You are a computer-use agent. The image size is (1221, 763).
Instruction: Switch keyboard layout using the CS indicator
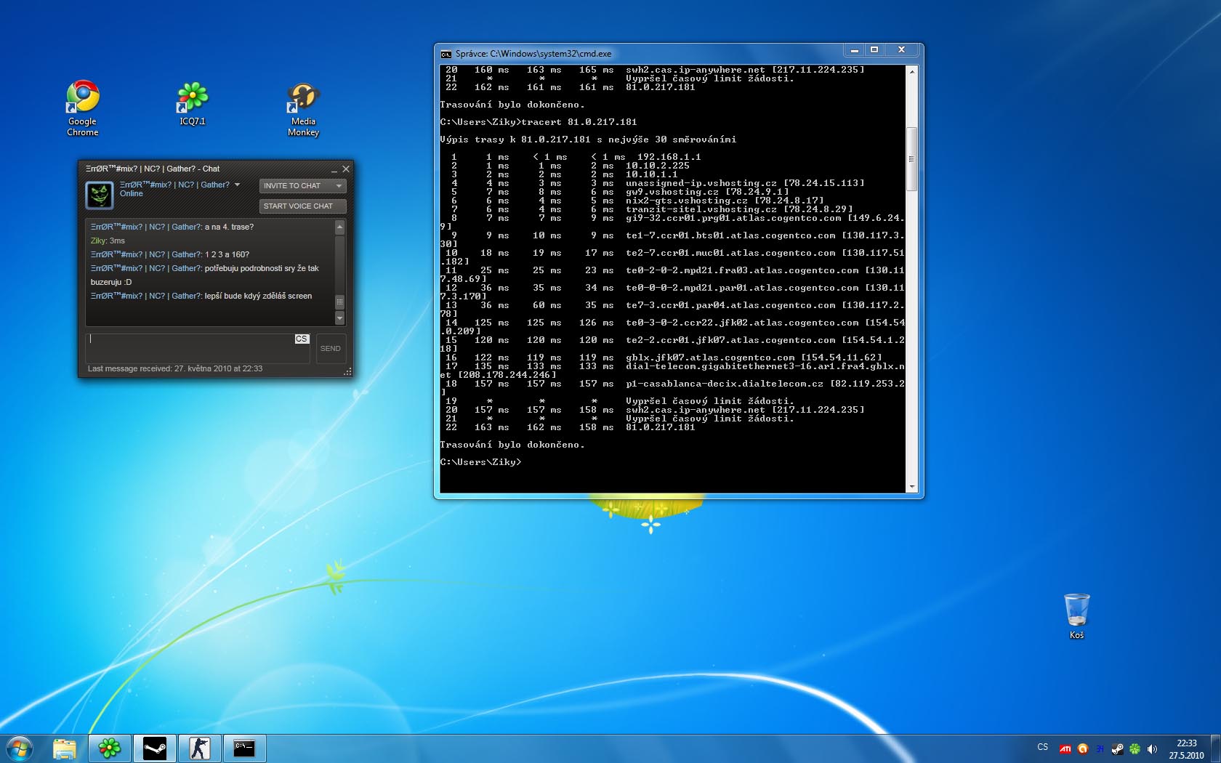tap(1042, 747)
